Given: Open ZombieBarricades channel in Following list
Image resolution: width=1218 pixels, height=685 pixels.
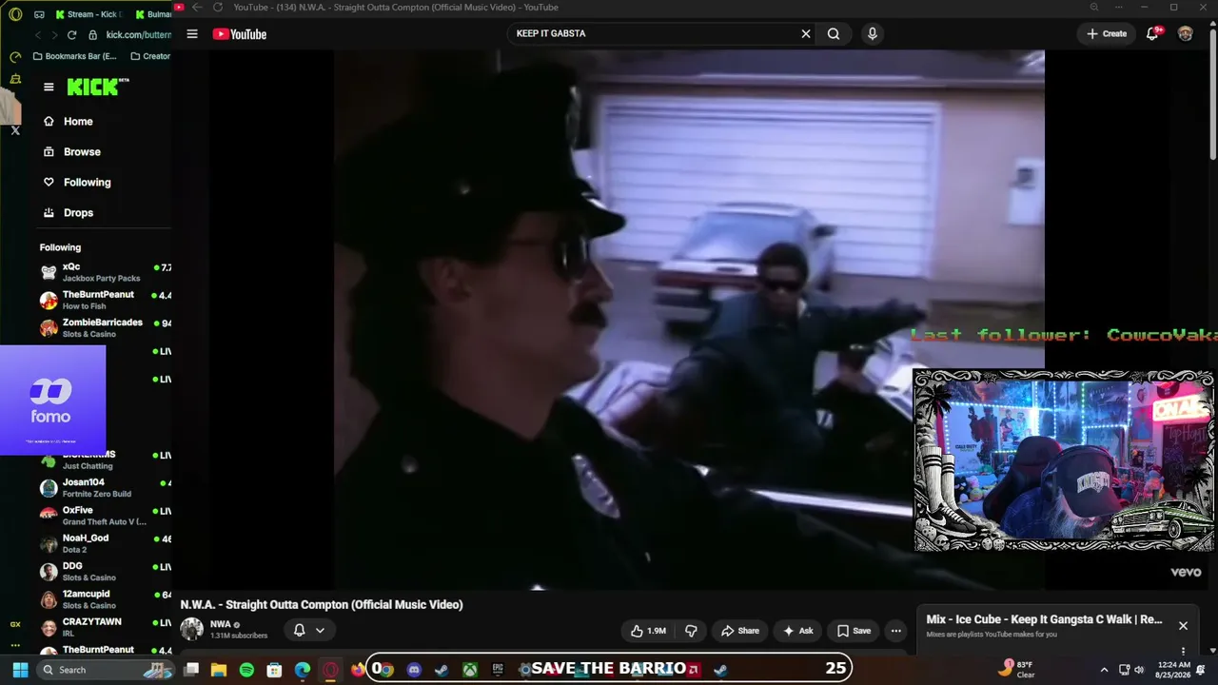Looking at the screenshot, I should pyautogui.click(x=105, y=328).
